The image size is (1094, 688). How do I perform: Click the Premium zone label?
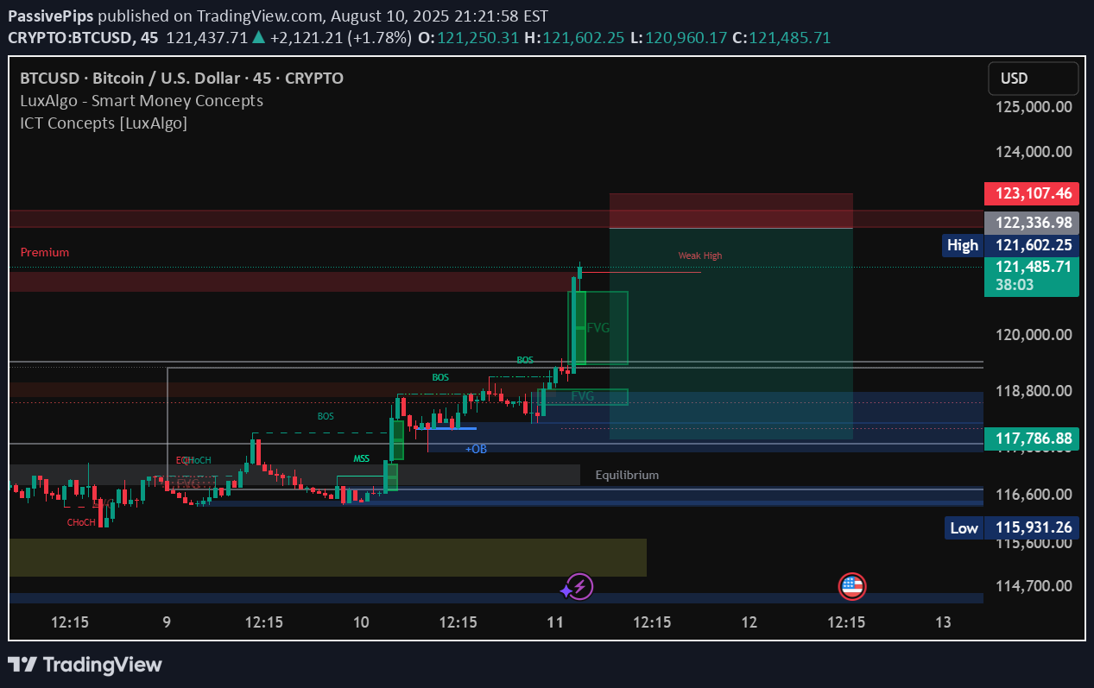45,252
